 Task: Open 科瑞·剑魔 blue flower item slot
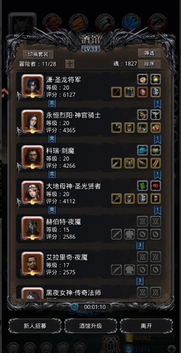(x=143, y=150)
